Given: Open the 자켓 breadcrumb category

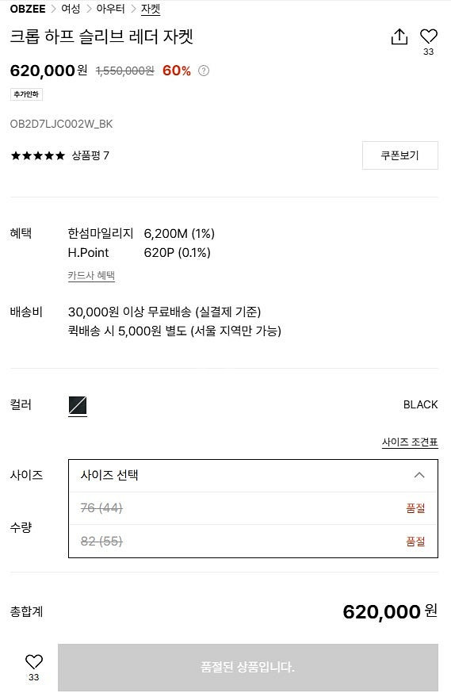Looking at the screenshot, I should tap(151, 9).
